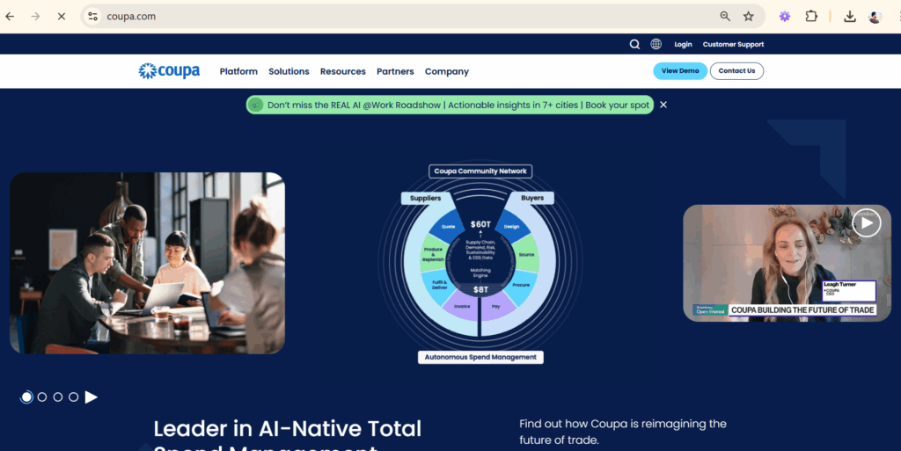Open Customer Support link

click(733, 44)
